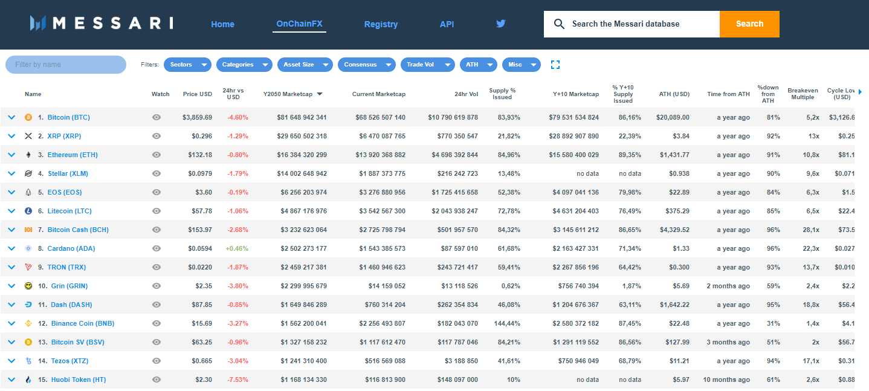This screenshot has height=391, width=869.
Task: Click the Ethereum coin icon
Action: [28, 155]
